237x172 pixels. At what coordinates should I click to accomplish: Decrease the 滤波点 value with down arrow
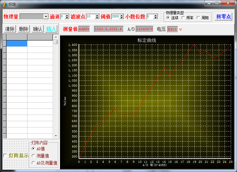(x=97, y=18)
